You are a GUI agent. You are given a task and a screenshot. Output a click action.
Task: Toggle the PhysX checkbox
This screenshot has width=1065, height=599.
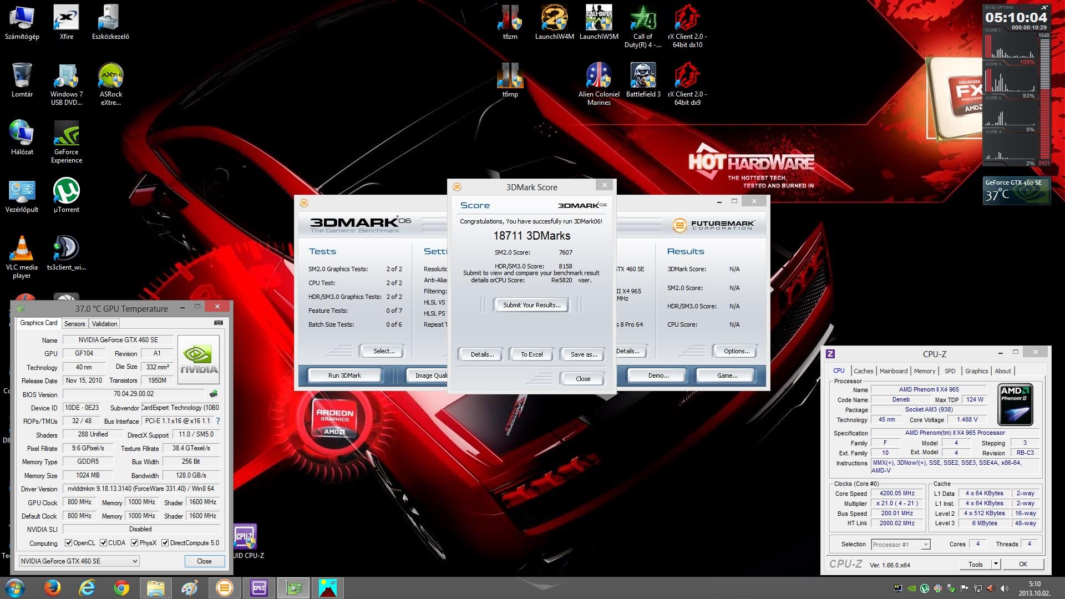134,543
